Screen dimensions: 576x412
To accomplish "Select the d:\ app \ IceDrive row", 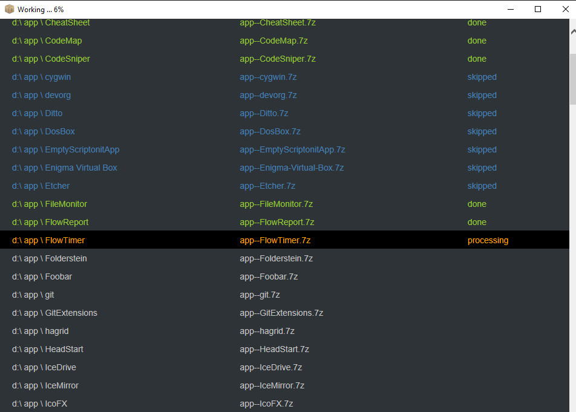I will coord(285,368).
